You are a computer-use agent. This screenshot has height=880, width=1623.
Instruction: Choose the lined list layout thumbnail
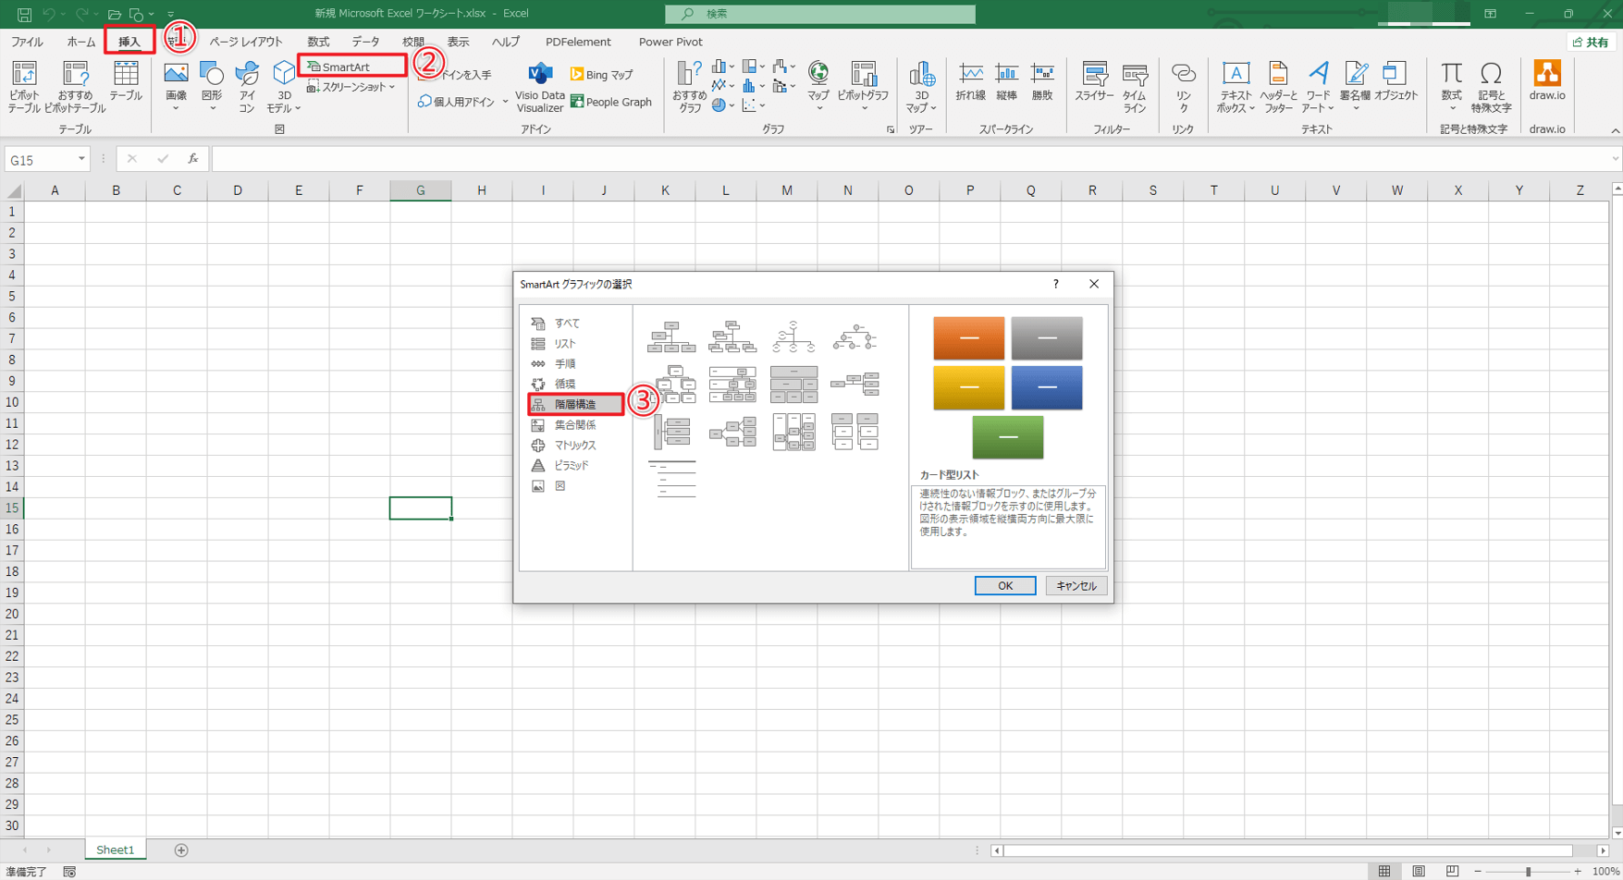671,479
